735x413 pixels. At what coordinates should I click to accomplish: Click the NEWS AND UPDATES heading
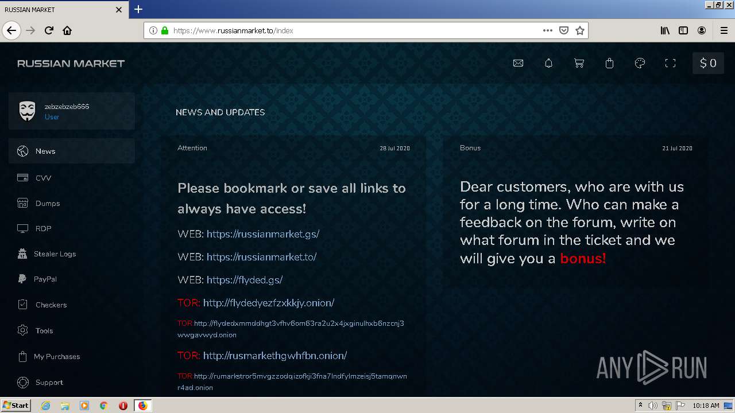220,112
